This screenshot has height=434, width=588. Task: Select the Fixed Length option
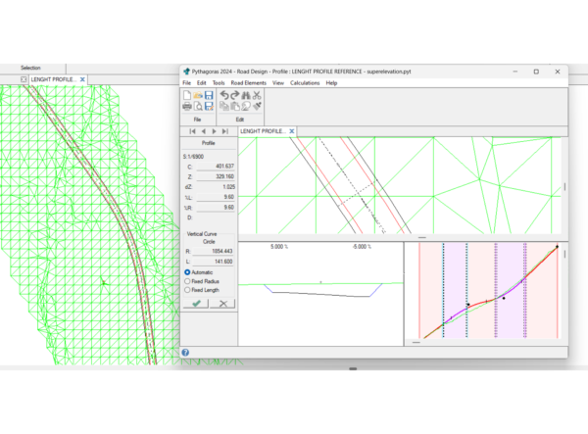tap(201, 290)
